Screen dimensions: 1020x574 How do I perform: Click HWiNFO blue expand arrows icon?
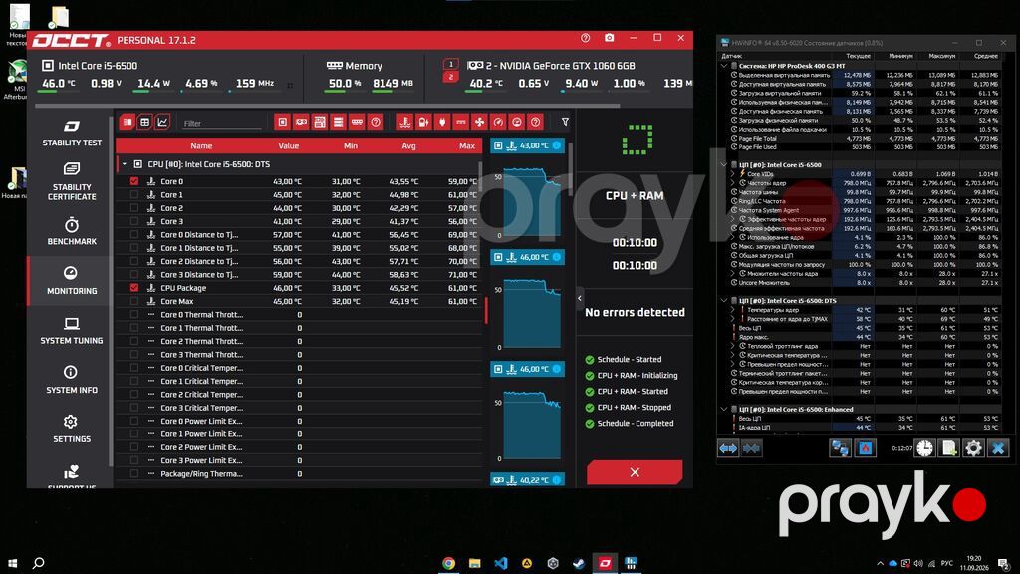pyautogui.click(x=728, y=448)
